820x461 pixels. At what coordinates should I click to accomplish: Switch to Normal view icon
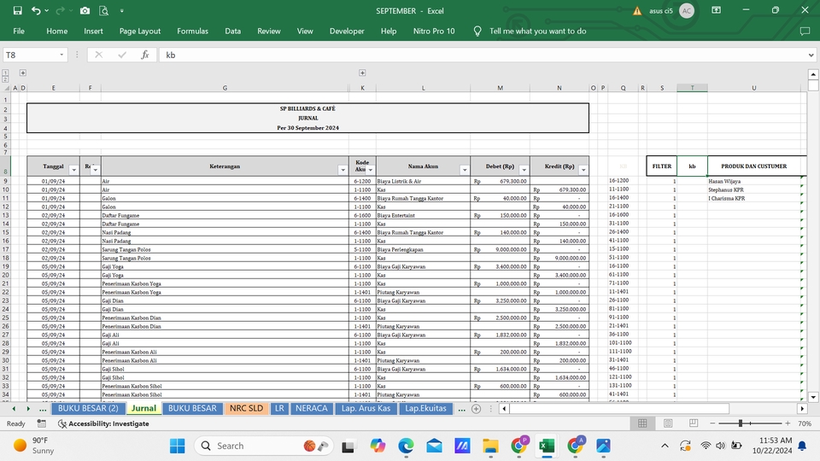(x=642, y=423)
